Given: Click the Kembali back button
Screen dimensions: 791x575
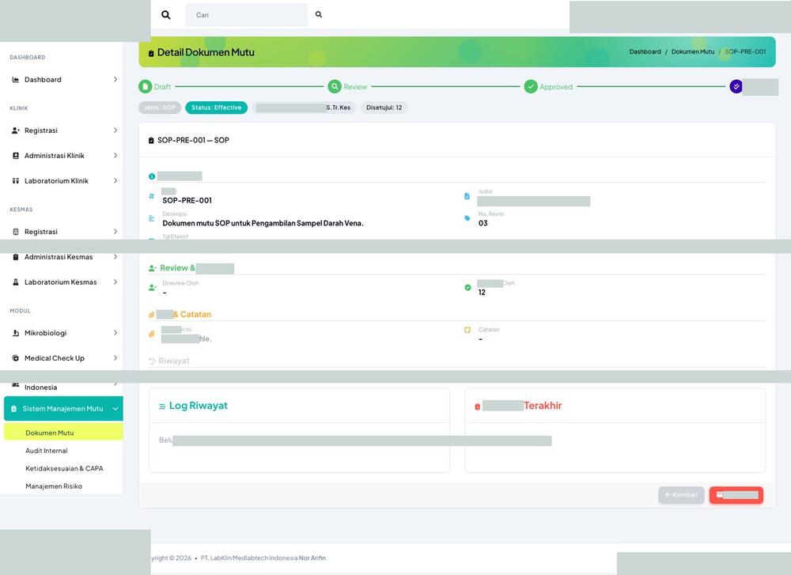Looking at the screenshot, I should click(x=681, y=495).
